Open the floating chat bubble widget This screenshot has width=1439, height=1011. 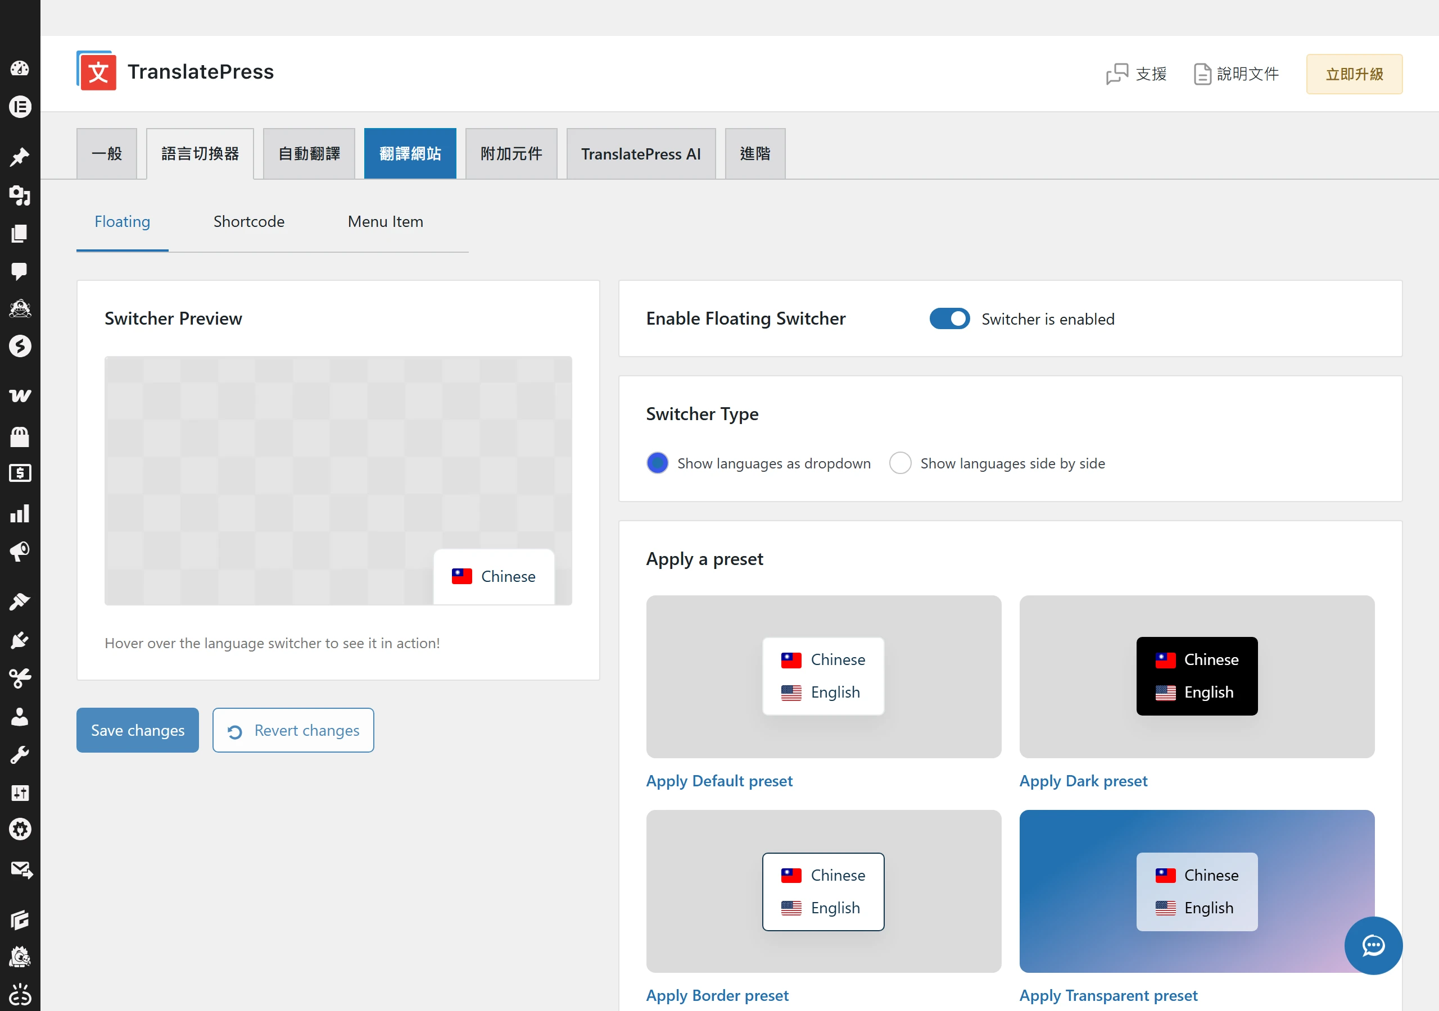[x=1373, y=945]
